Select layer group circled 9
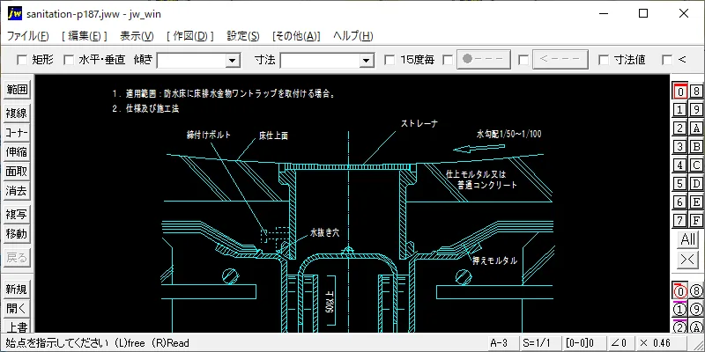 [x=696, y=310]
